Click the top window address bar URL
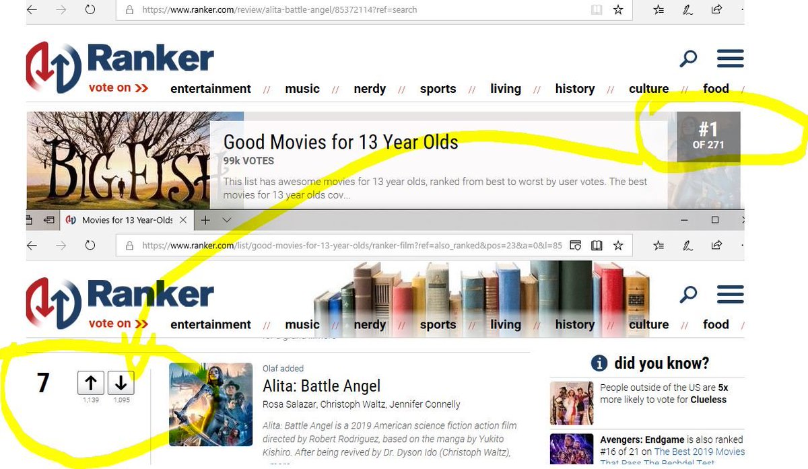This screenshot has height=469, width=808. coord(279,10)
